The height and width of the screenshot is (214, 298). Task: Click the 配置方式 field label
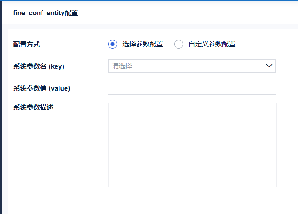(x=26, y=44)
